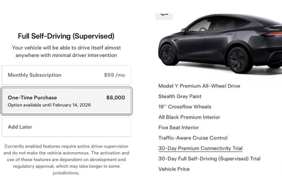Select the Monthly Subscription option
Image resolution: width=282 pixels, height=176 pixels.
[66, 75]
